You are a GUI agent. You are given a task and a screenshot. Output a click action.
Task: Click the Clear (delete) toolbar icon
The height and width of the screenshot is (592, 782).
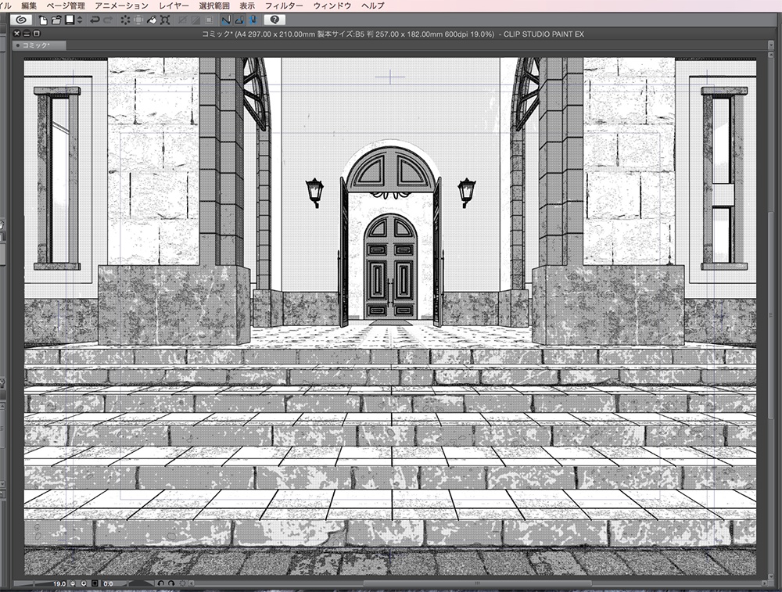pyautogui.click(x=125, y=20)
